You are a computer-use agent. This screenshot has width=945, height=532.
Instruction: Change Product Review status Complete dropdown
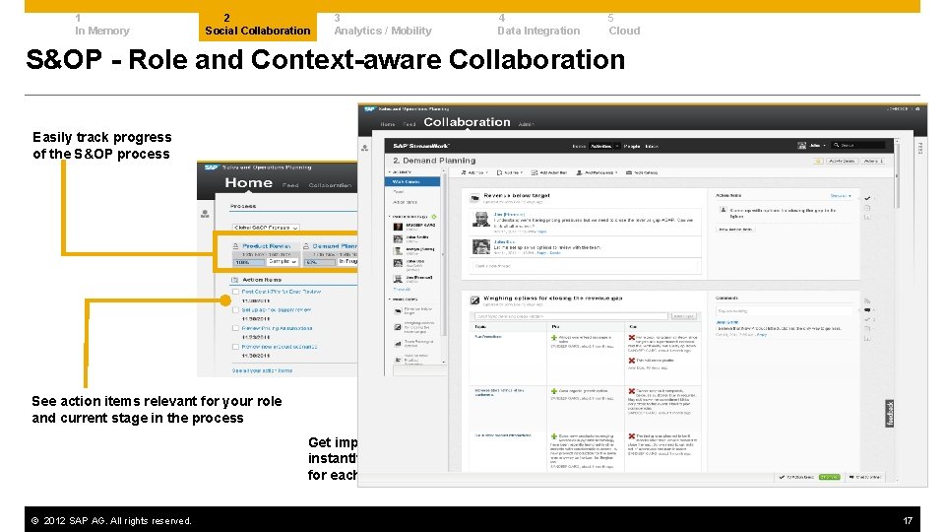pyautogui.click(x=283, y=262)
